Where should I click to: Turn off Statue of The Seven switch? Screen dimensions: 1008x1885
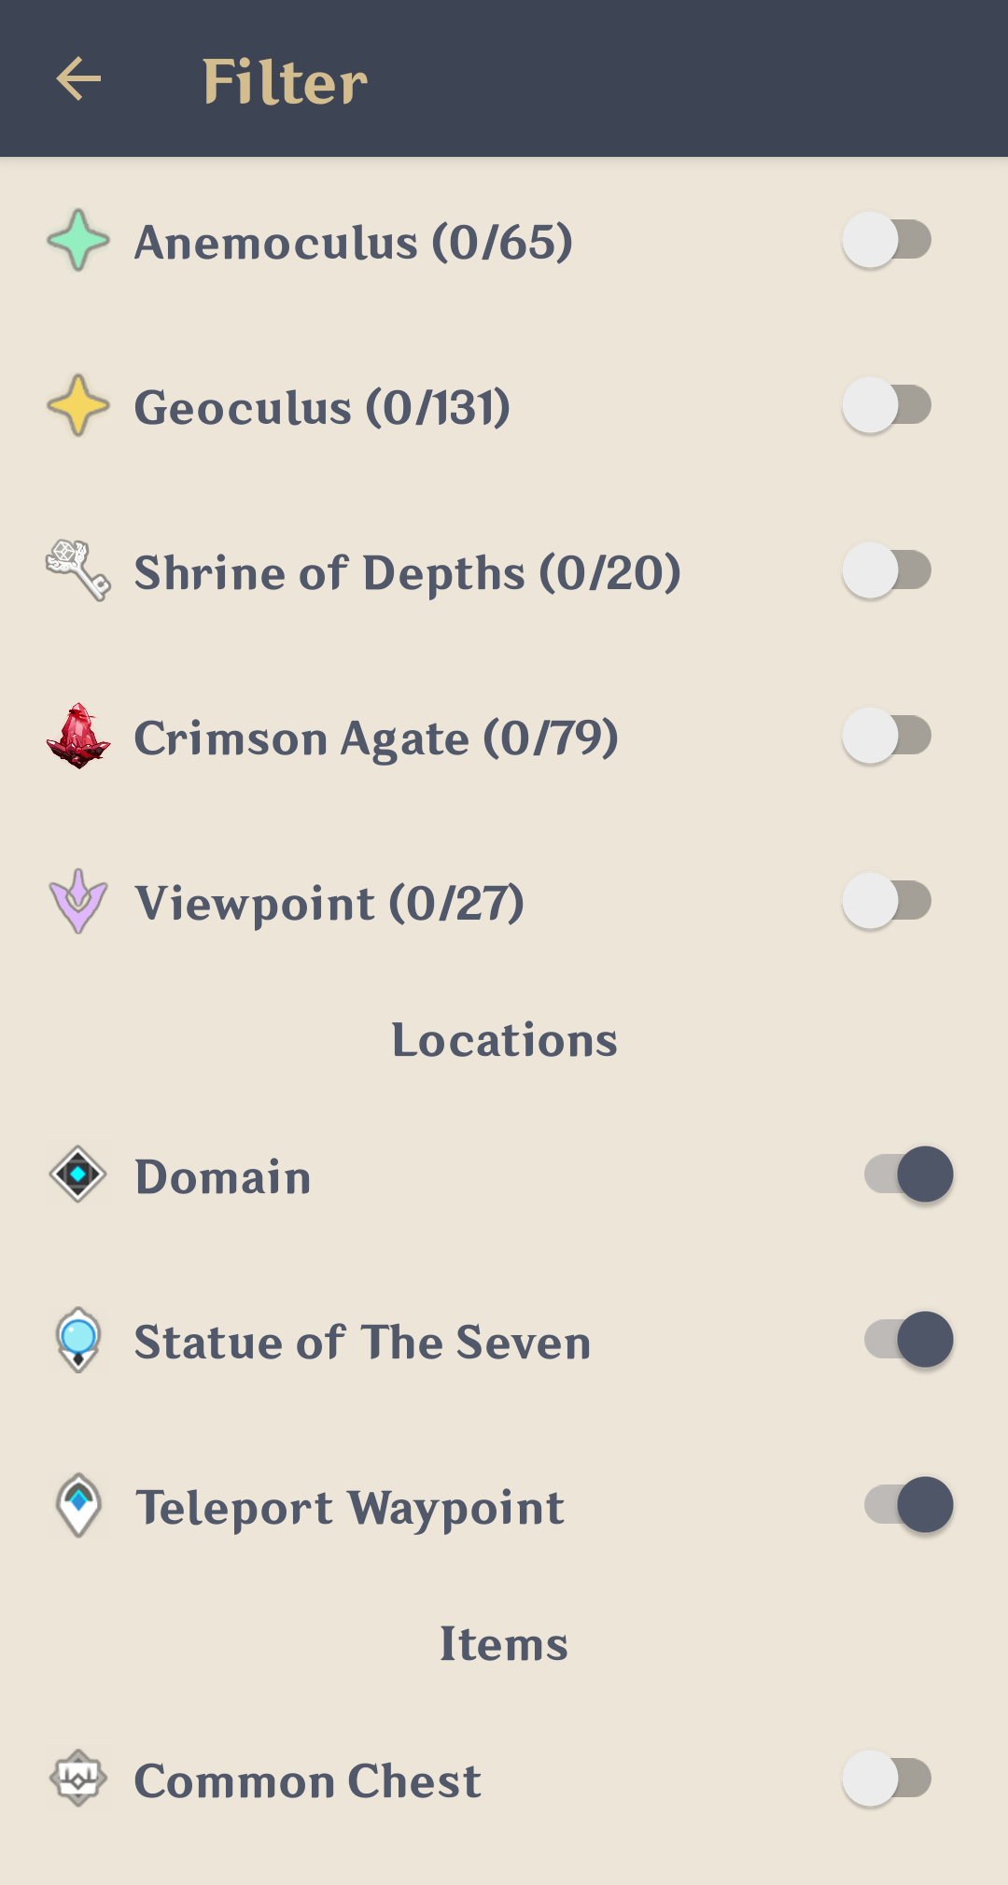[909, 1340]
